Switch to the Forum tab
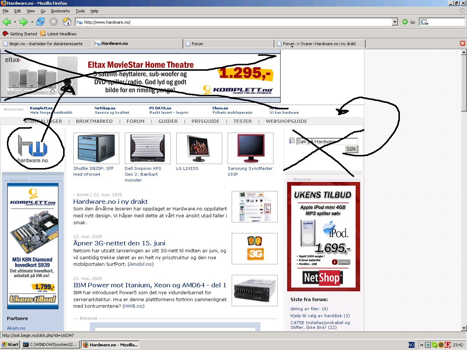The height and width of the screenshot is (350, 467). [228, 44]
